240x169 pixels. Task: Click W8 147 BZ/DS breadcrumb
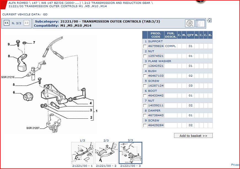[x=62, y=3]
